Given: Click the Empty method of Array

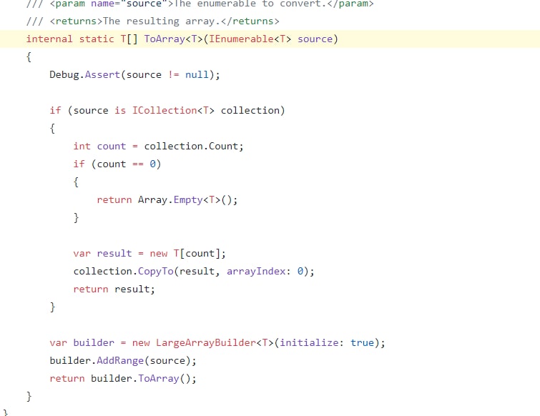Looking at the screenshot, I should (x=188, y=200).
